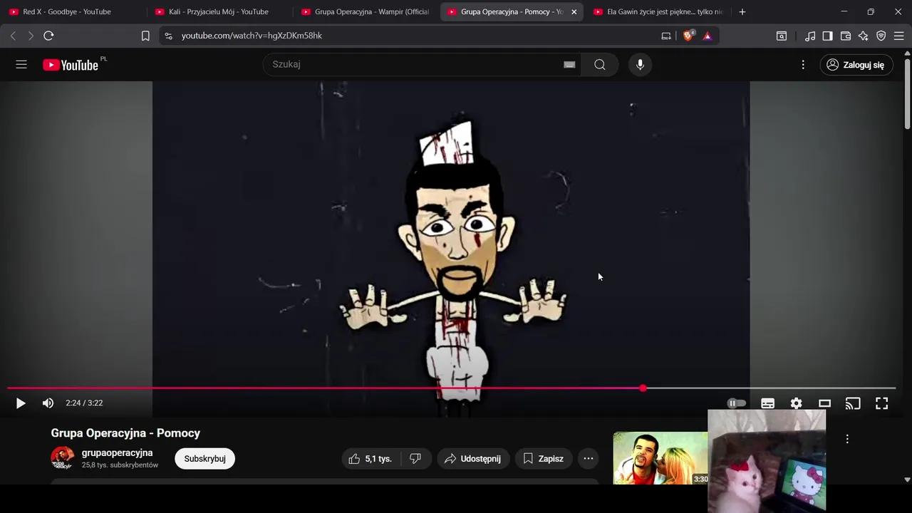Install app via the screen icon in address bar
Screen dimensions: 912x513
(x=666, y=36)
